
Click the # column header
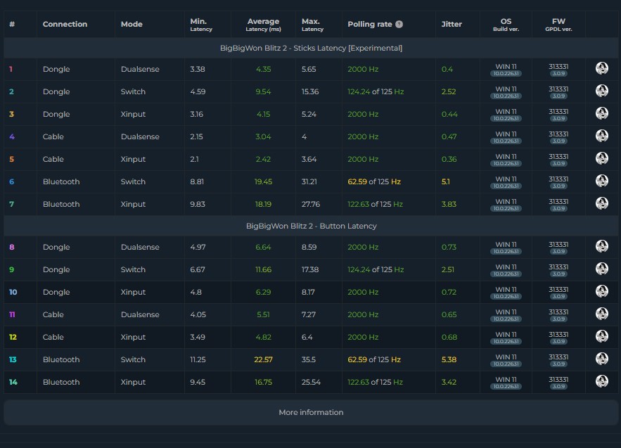tap(12, 24)
